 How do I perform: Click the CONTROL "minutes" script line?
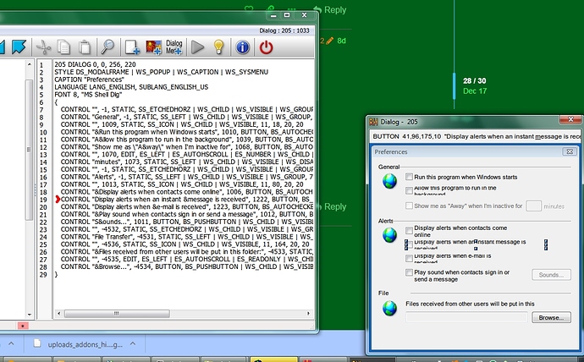point(186,162)
